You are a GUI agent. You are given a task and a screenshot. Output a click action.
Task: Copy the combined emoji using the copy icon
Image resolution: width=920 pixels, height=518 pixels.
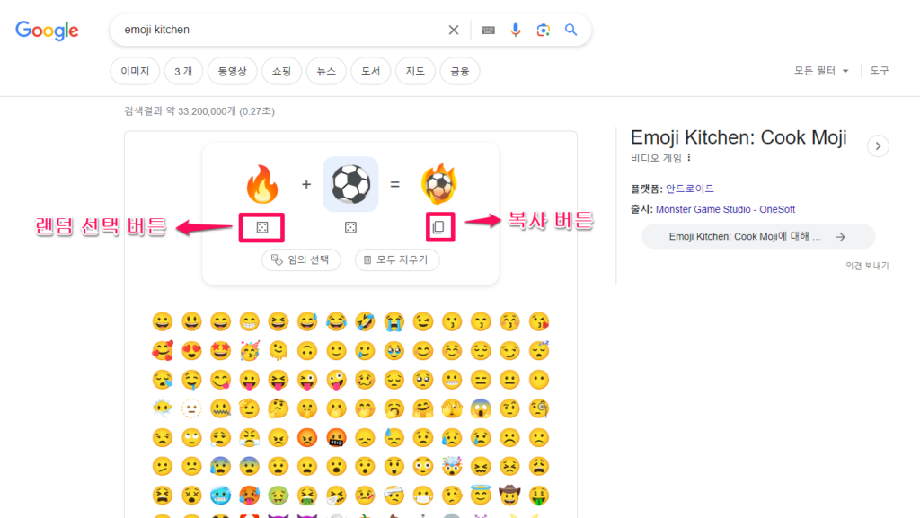click(x=439, y=226)
